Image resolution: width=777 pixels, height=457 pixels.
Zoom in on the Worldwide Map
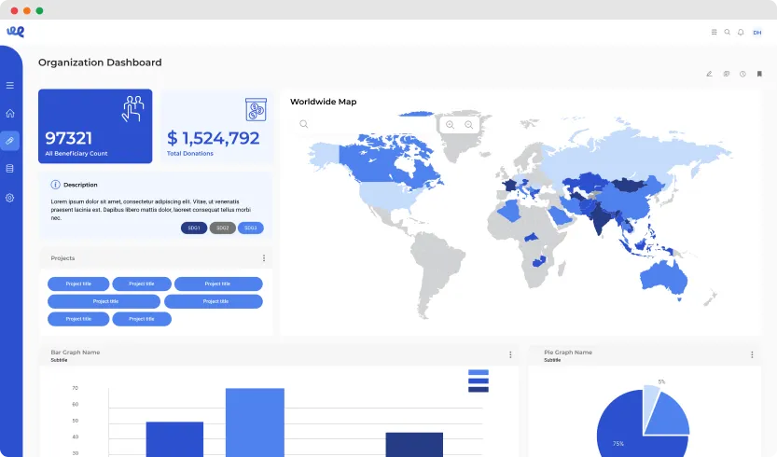pyautogui.click(x=451, y=124)
